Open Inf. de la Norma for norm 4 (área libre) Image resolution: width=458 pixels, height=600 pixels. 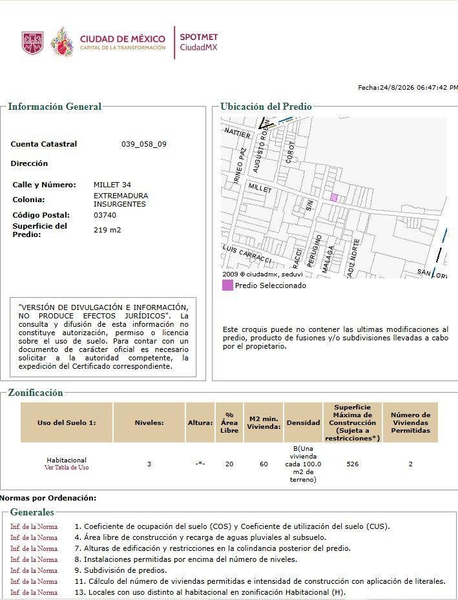tap(34, 537)
